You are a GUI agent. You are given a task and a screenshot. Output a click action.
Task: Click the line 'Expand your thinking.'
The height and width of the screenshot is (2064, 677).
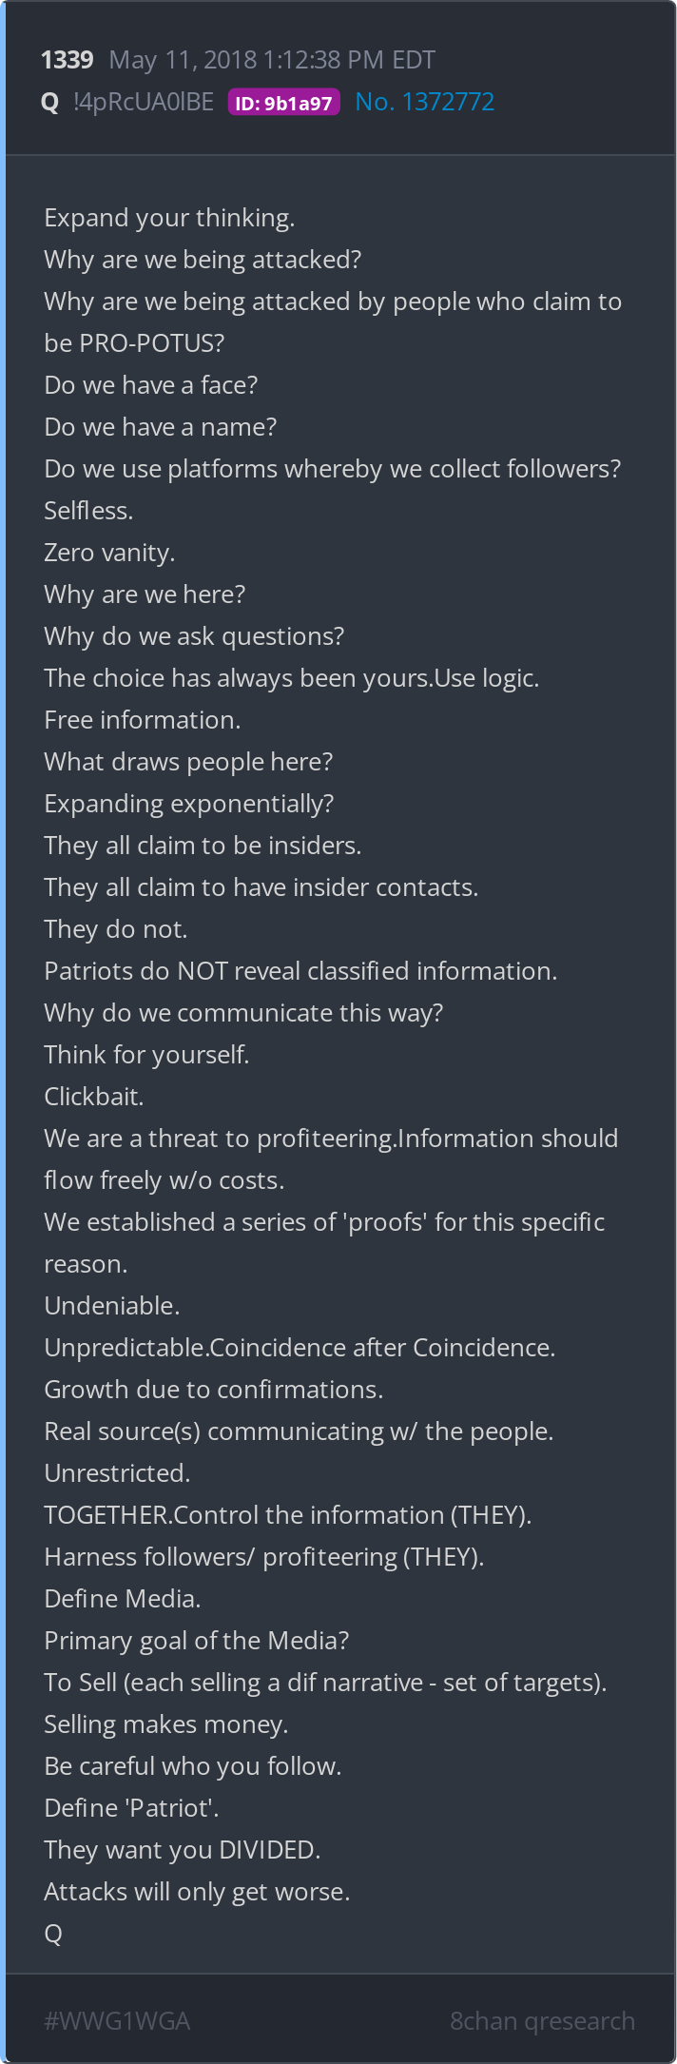click(169, 218)
